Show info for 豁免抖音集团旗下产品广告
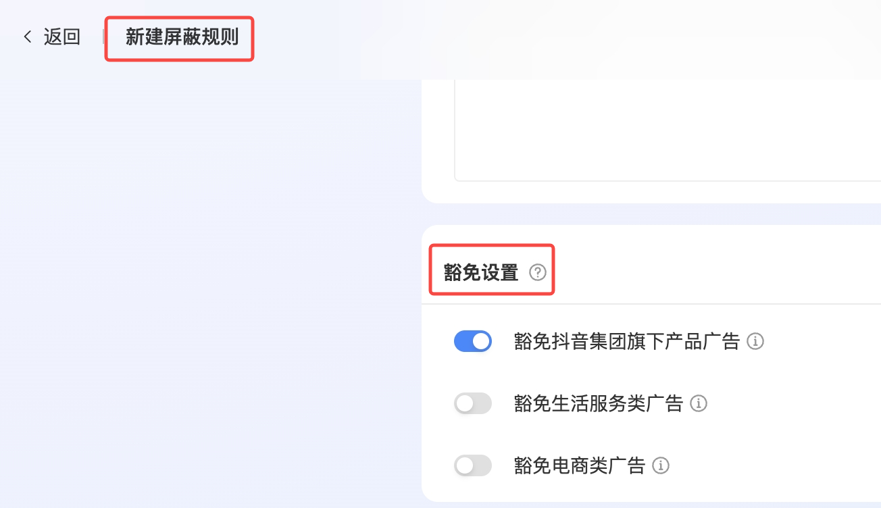Viewport: 881px width, 508px height. click(x=755, y=342)
